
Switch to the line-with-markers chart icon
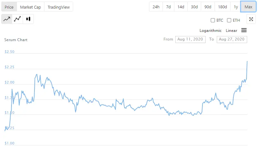[18, 19]
